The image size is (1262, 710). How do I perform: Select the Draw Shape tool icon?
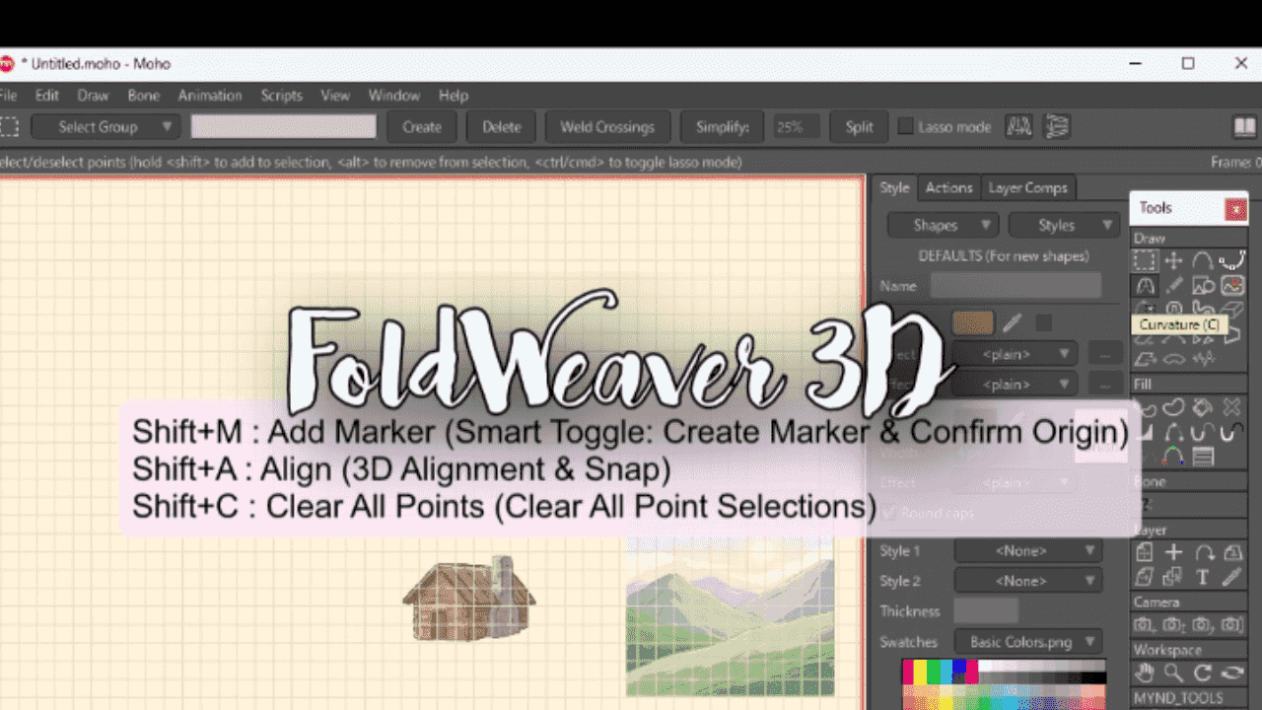(1203, 286)
